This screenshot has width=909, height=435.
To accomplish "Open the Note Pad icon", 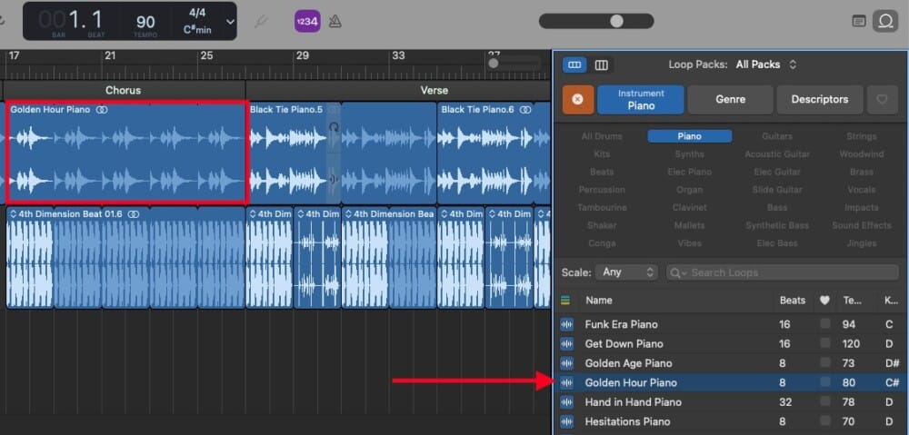I will [859, 22].
